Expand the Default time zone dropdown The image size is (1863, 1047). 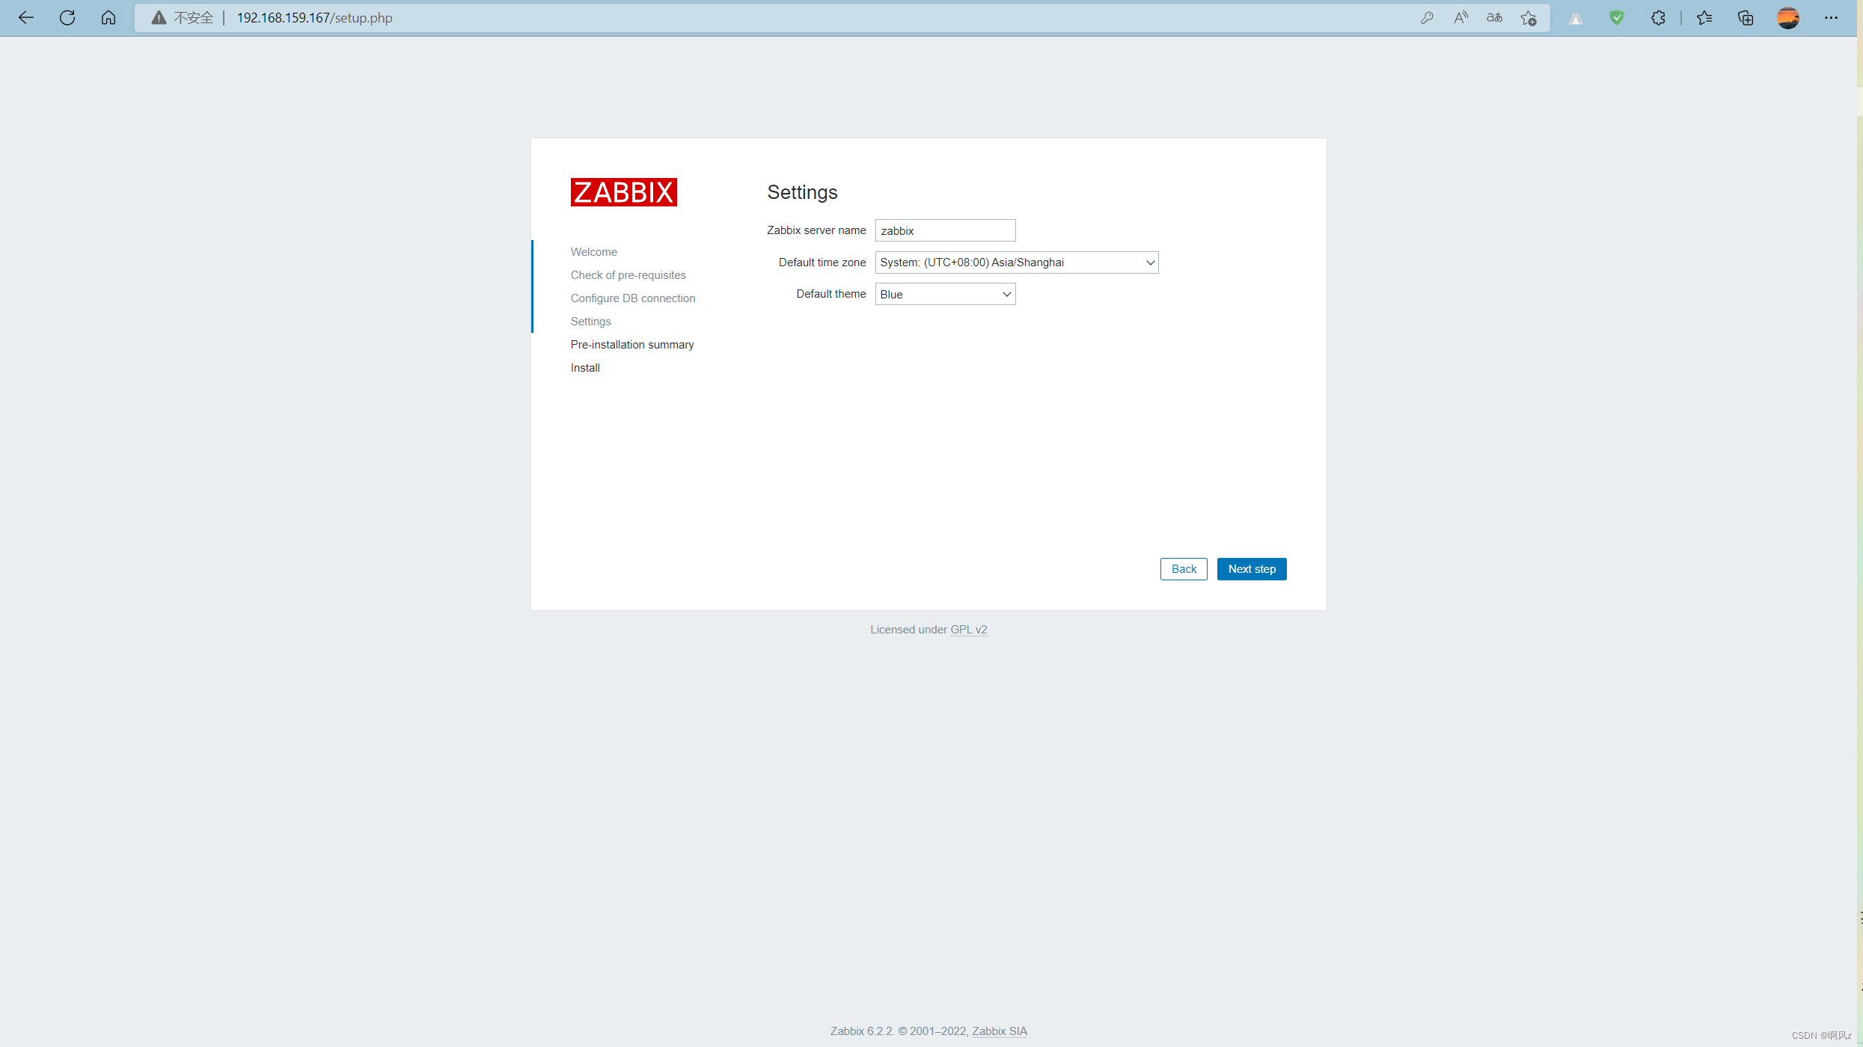coord(1016,262)
